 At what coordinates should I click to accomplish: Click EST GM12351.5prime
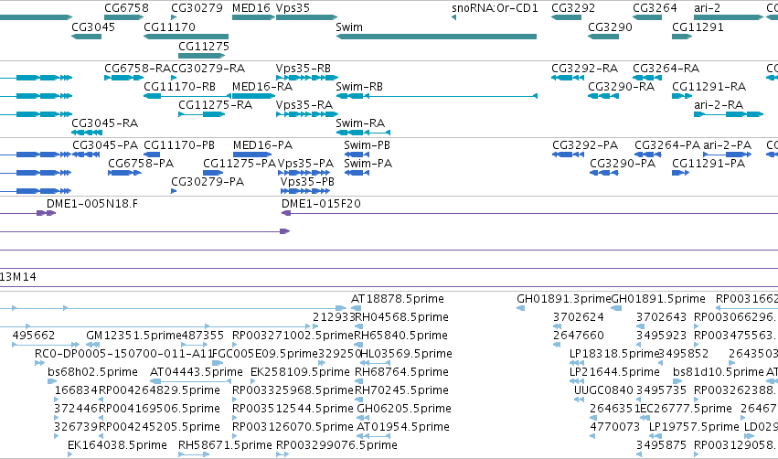93,345
